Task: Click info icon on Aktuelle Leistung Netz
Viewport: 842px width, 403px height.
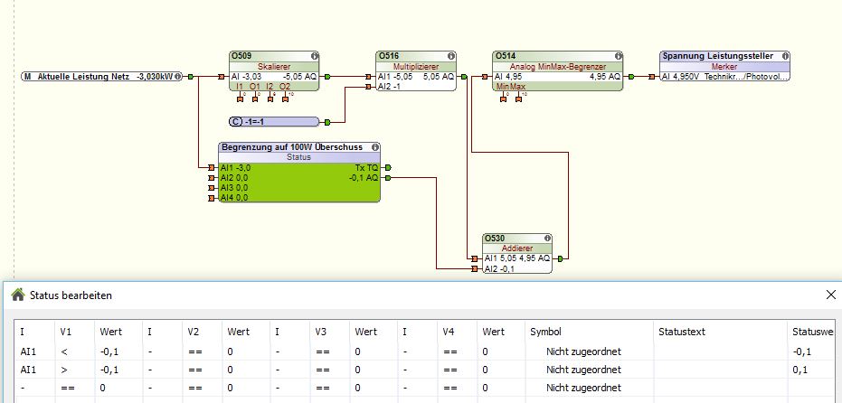Action: 179,77
